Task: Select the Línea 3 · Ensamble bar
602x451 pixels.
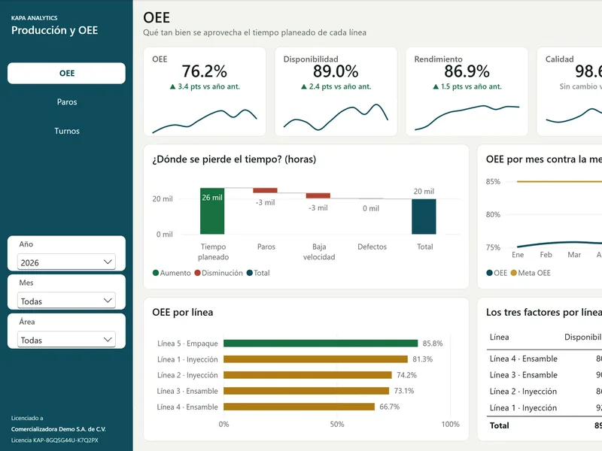Action: (306, 391)
